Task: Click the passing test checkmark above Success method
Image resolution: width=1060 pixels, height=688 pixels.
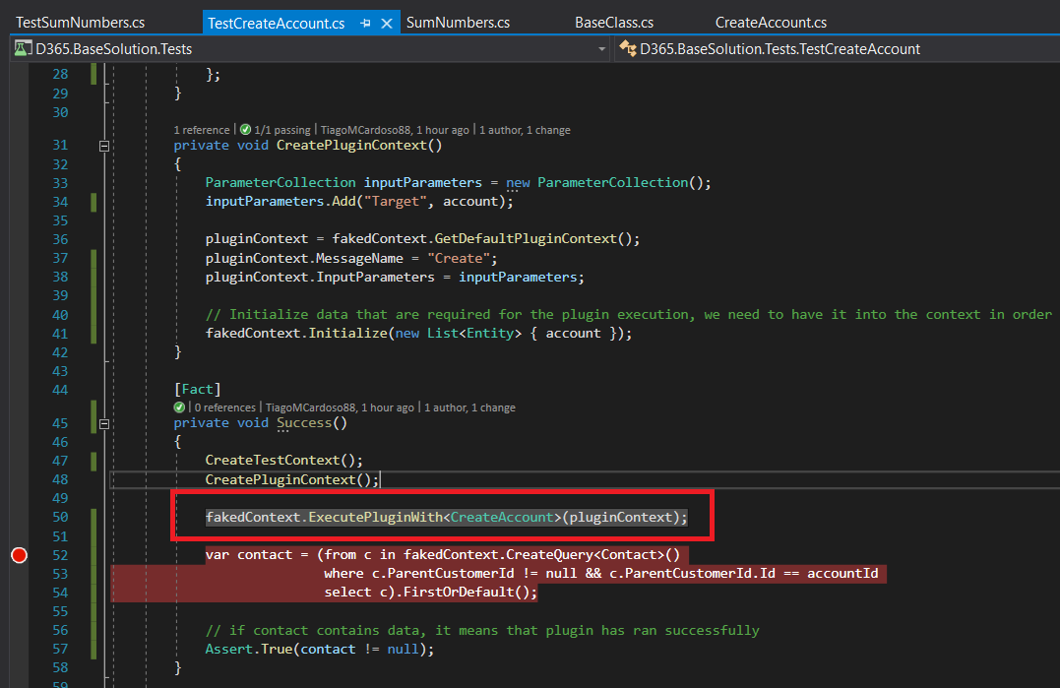Action: [x=179, y=407]
